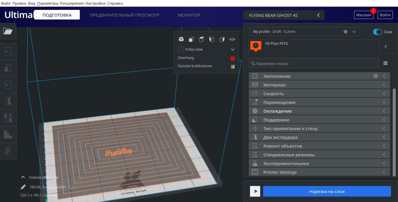The height and width of the screenshot is (202, 398).
Task: Open the Параметры menu
Action: 48,3
